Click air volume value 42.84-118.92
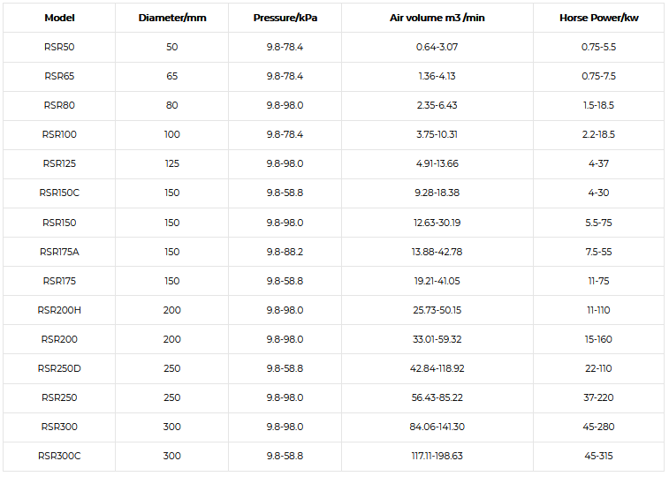The width and height of the screenshot is (669, 484). pyautogui.click(x=437, y=368)
